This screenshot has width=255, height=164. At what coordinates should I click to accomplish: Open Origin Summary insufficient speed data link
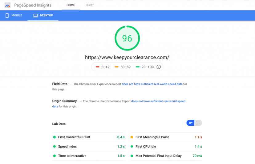tap(158, 101)
